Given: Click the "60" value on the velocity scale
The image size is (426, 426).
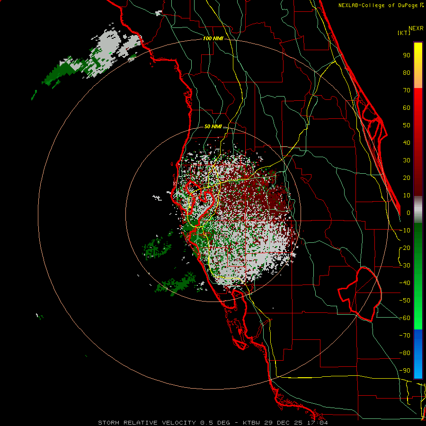Looking at the screenshot, I should coord(407,108).
